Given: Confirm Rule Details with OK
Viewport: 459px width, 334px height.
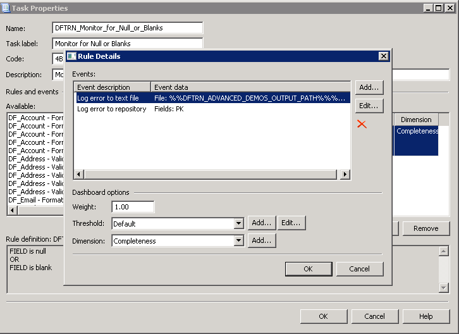Looking at the screenshot, I should 309,269.
